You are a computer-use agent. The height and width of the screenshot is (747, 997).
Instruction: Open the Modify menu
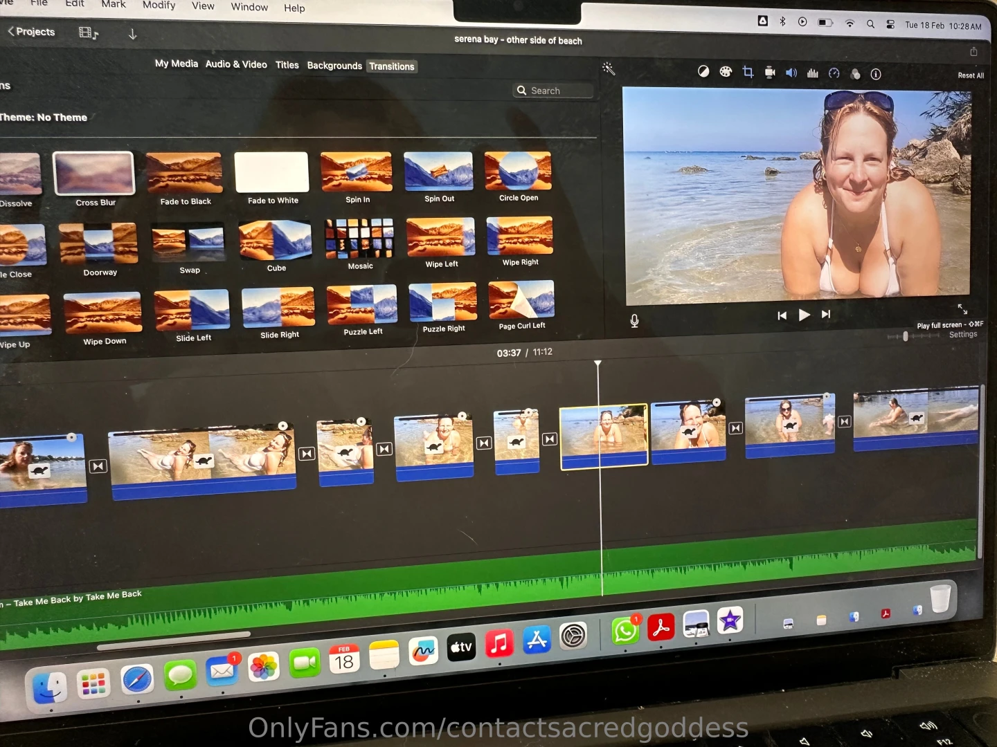tap(159, 6)
